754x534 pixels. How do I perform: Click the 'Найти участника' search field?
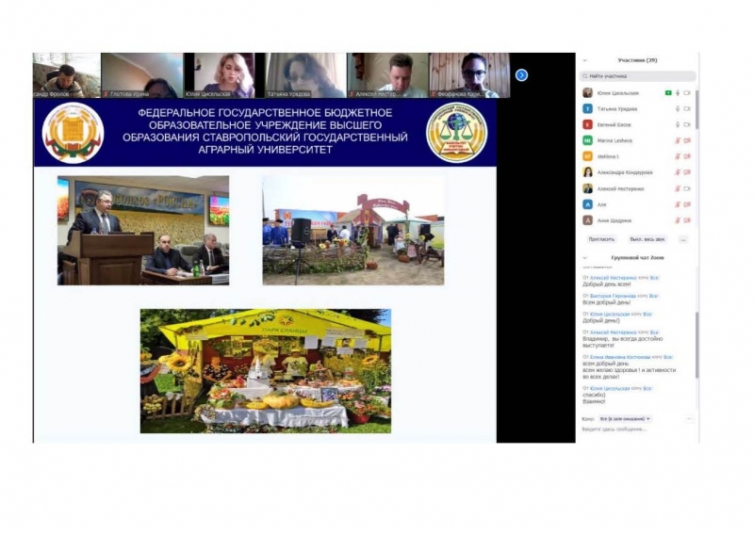click(639, 76)
